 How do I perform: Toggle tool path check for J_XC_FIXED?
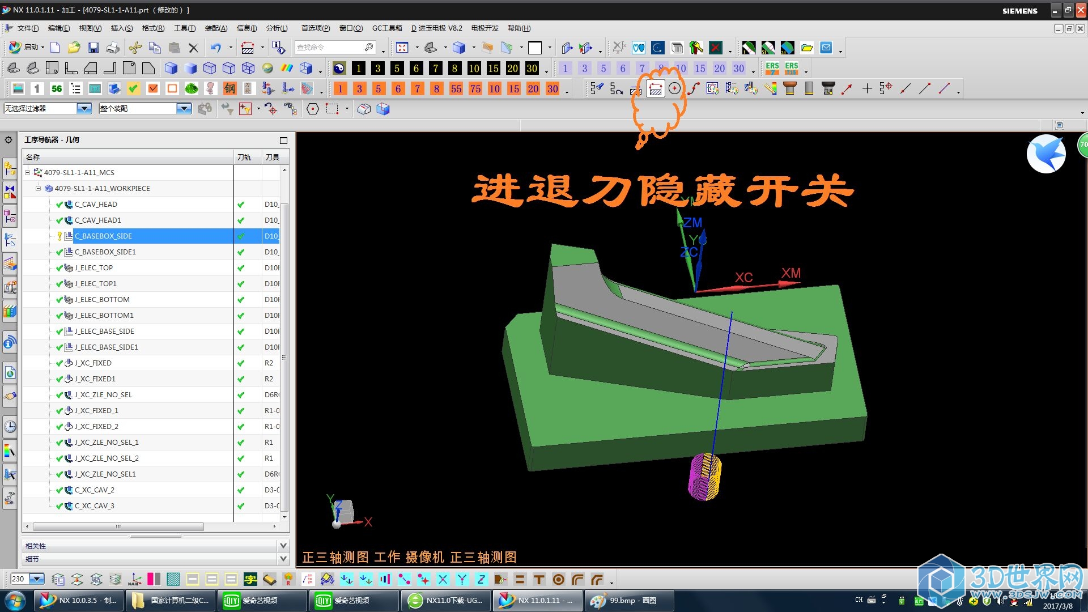click(241, 363)
